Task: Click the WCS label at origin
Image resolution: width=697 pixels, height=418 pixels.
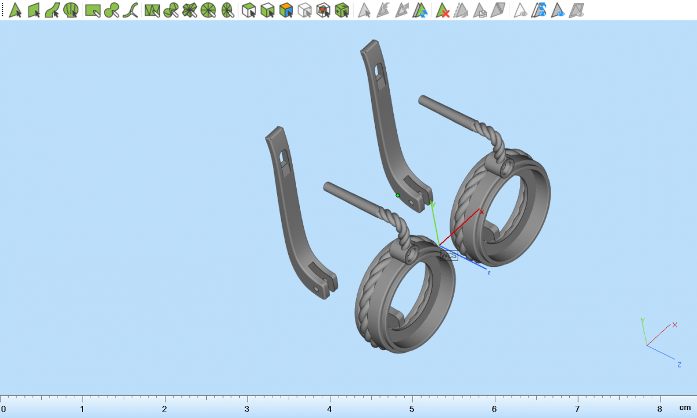Action: [448, 256]
